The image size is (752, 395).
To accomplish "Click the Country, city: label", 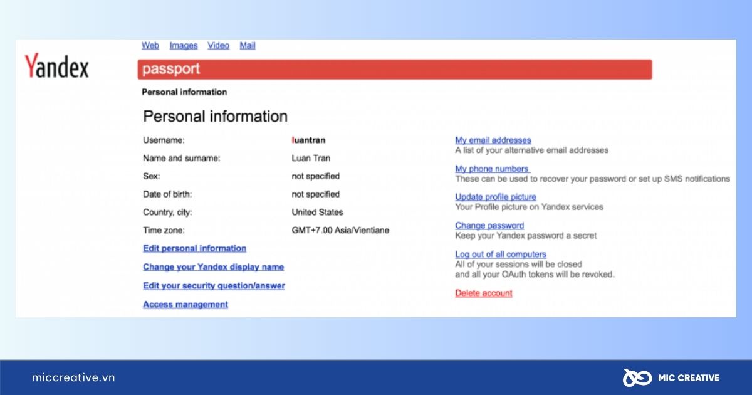I will click(167, 213).
